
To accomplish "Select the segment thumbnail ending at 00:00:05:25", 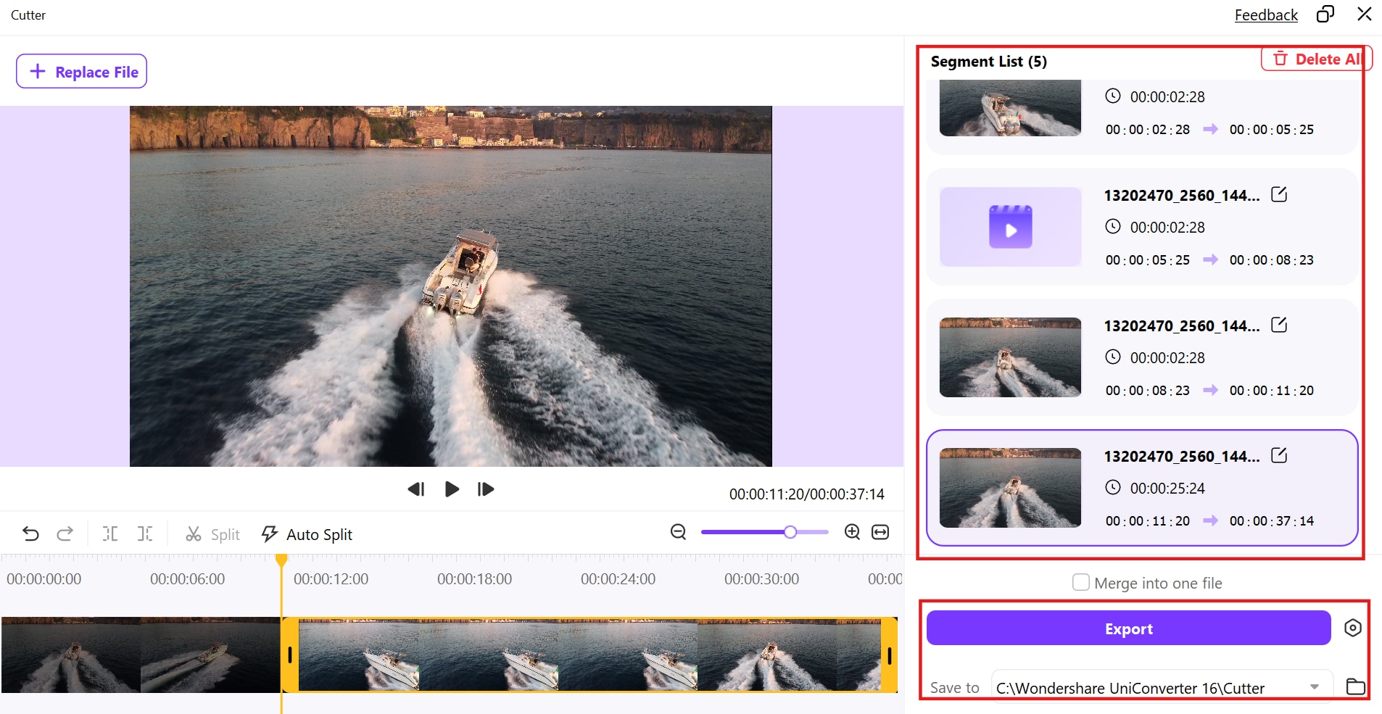I will point(1010,108).
